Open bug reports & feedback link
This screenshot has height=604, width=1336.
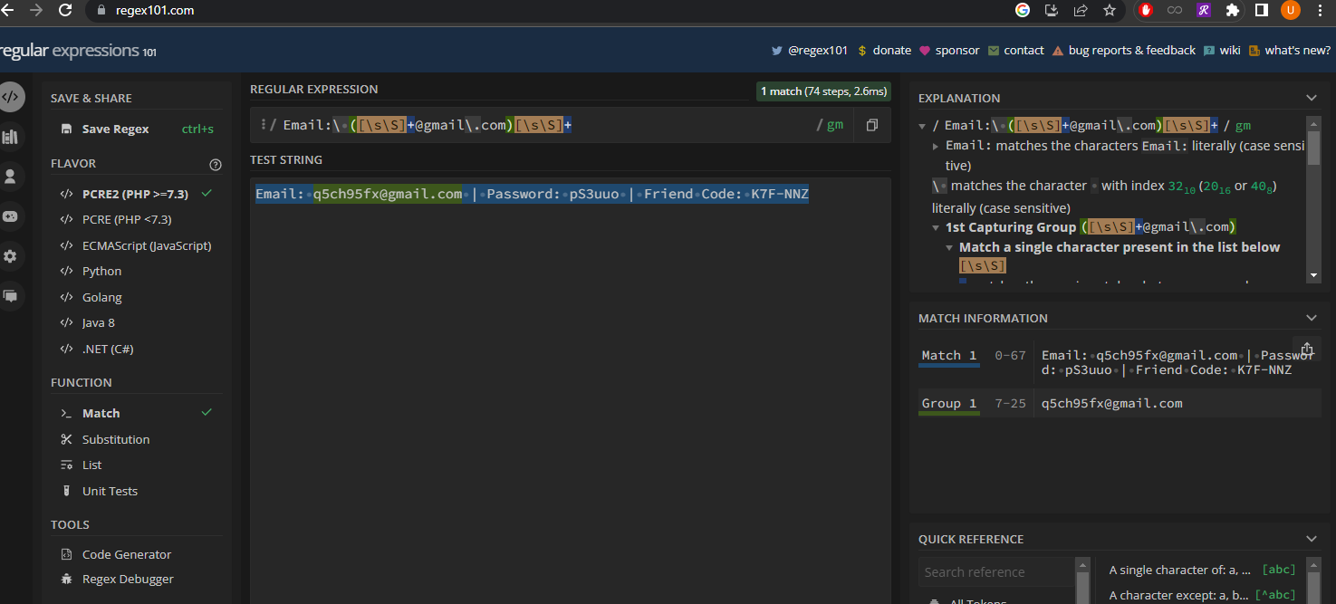point(1124,51)
